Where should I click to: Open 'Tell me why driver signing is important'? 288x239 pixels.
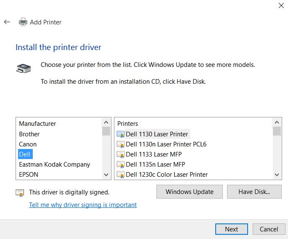(x=83, y=205)
